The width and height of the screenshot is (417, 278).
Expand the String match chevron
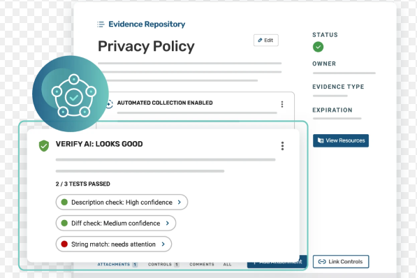pos(163,244)
